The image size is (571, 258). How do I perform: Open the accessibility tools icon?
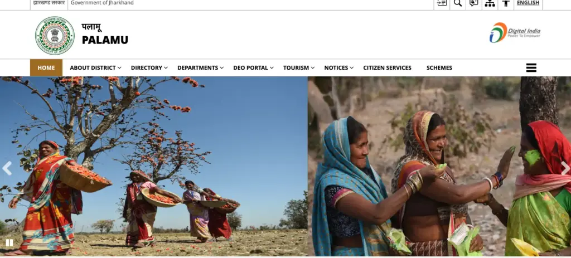506,3
